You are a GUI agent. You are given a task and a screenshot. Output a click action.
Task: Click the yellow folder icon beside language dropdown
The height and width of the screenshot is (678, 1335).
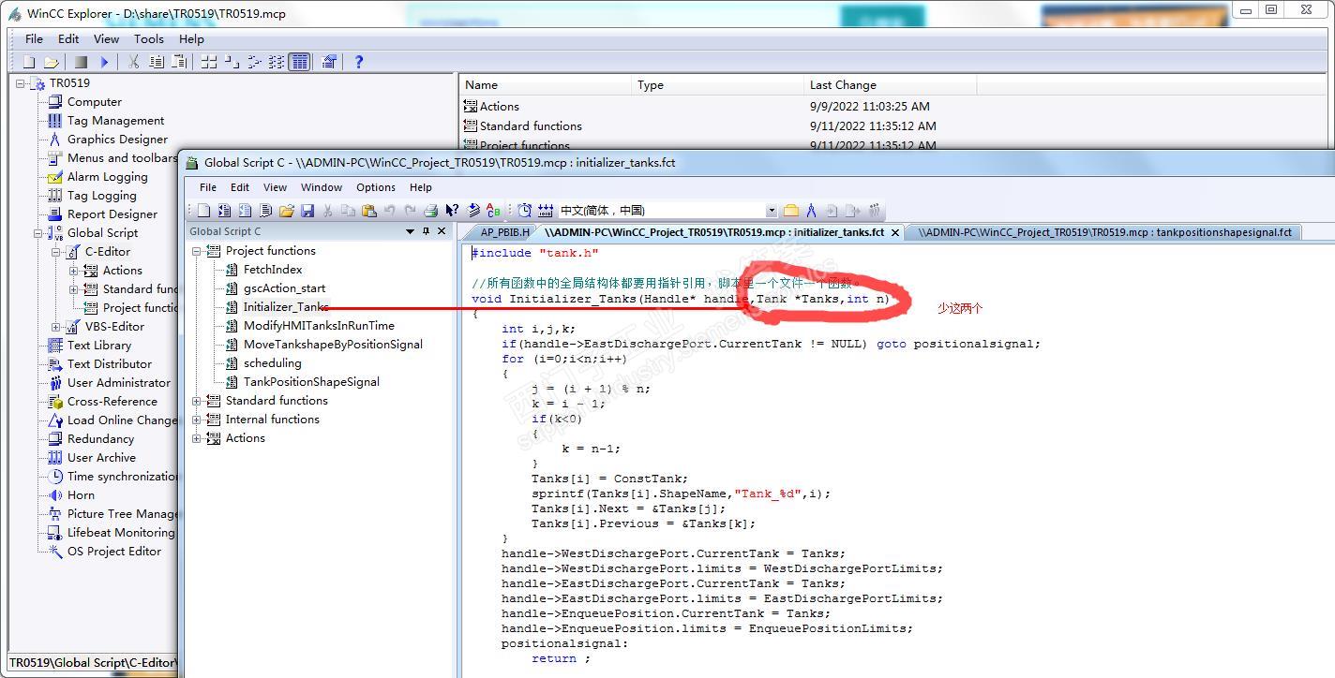coord(790,211)
